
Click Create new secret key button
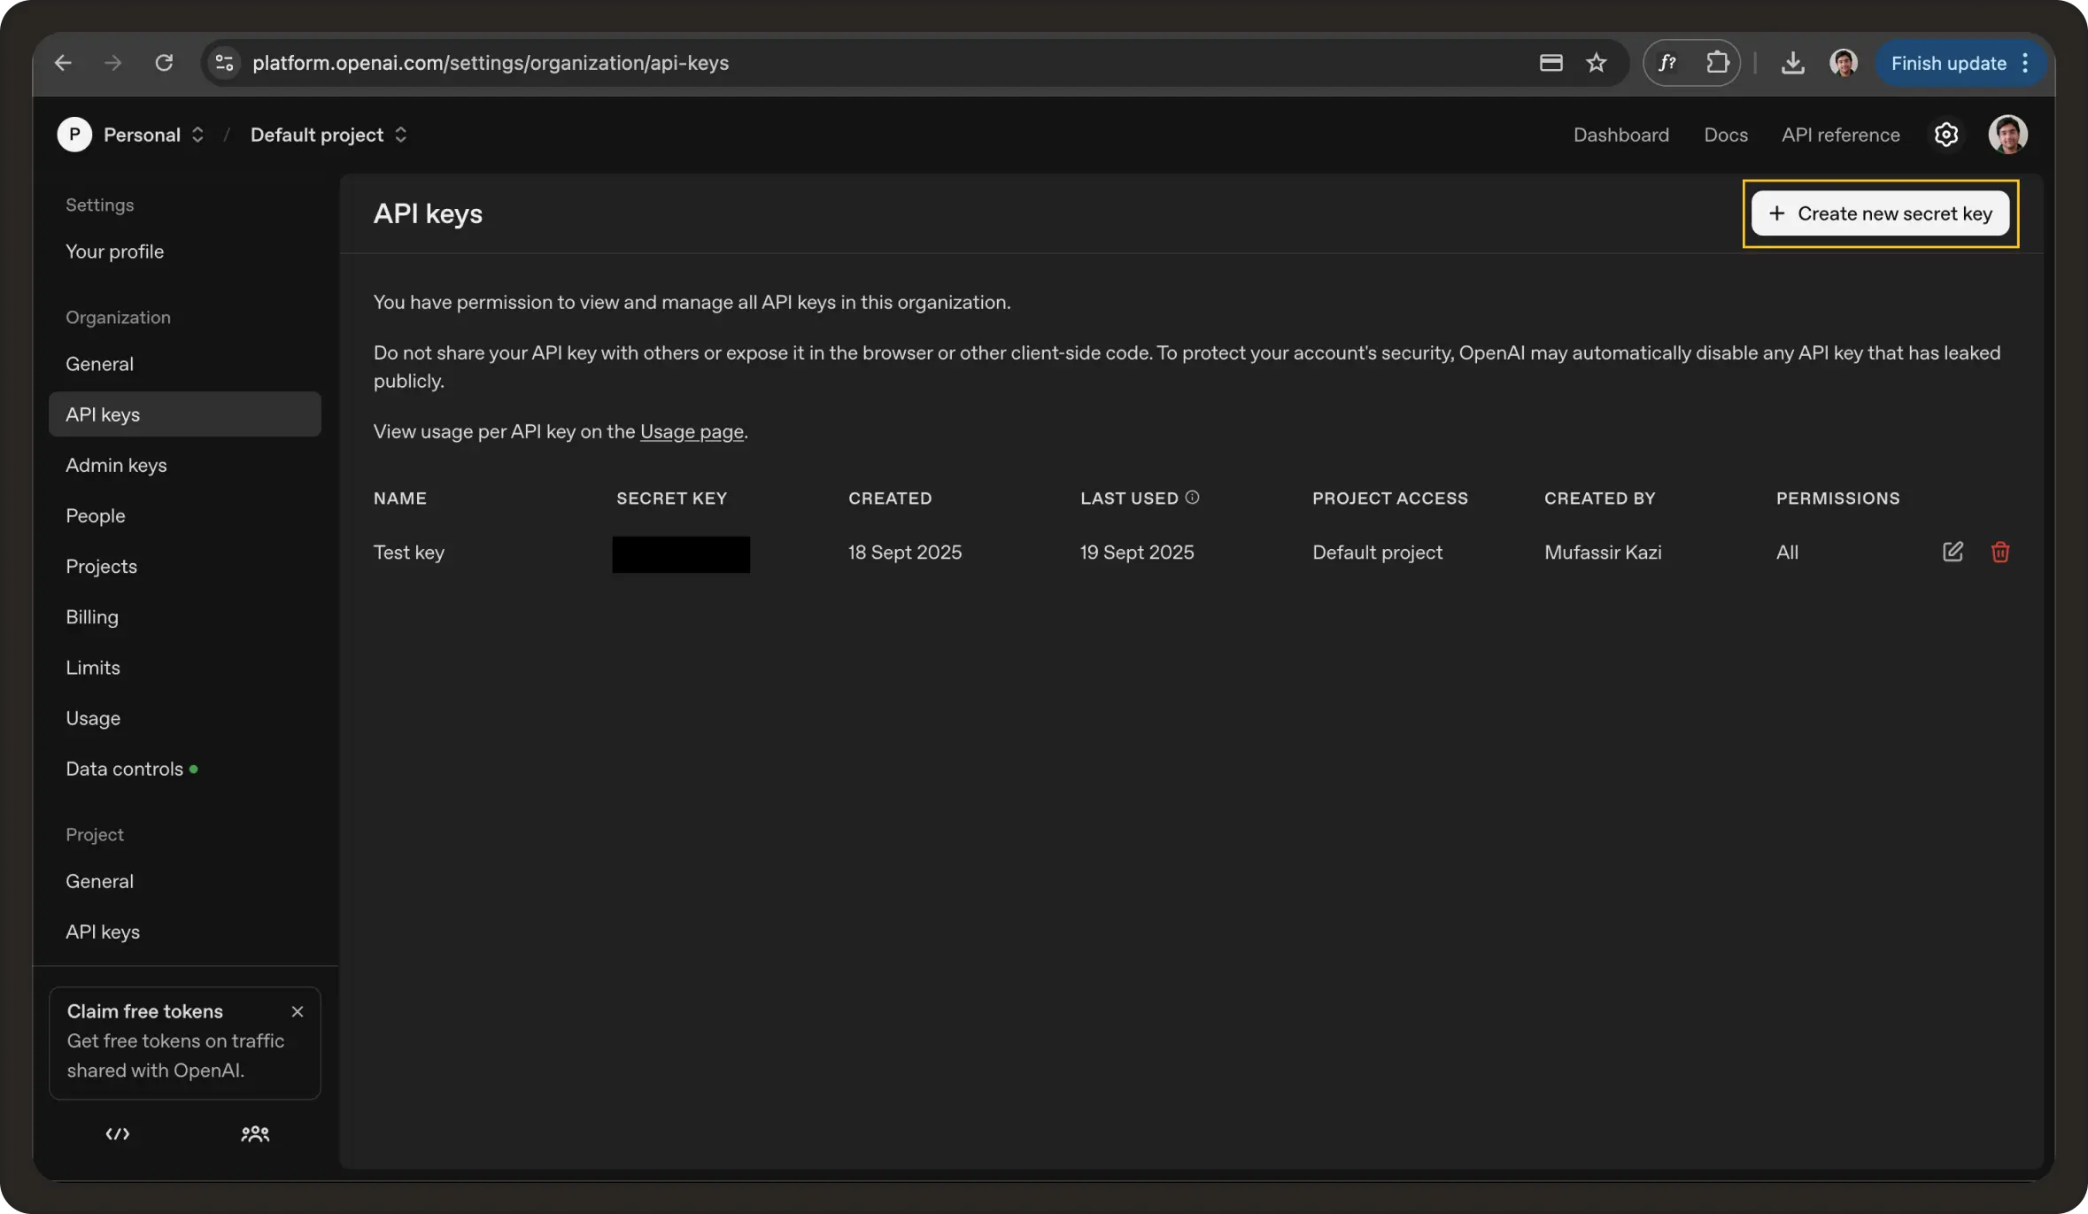click(x=1880, y=213)
